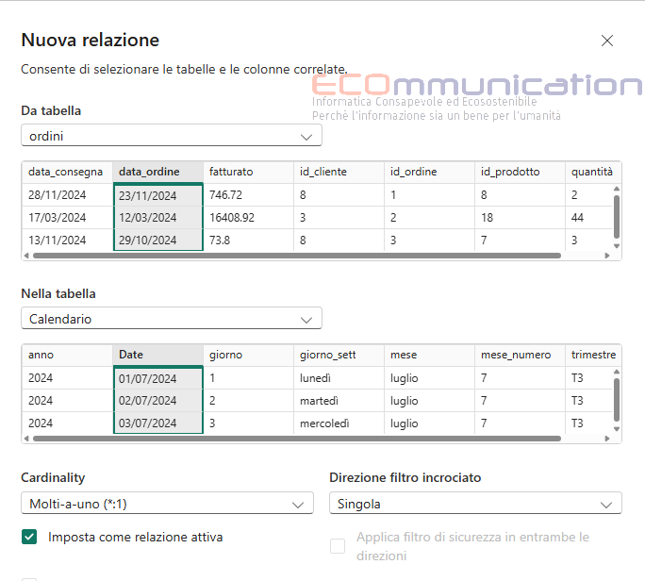Select the mese column header
This screenshot has width=645, height=581.
coord(429,355)
